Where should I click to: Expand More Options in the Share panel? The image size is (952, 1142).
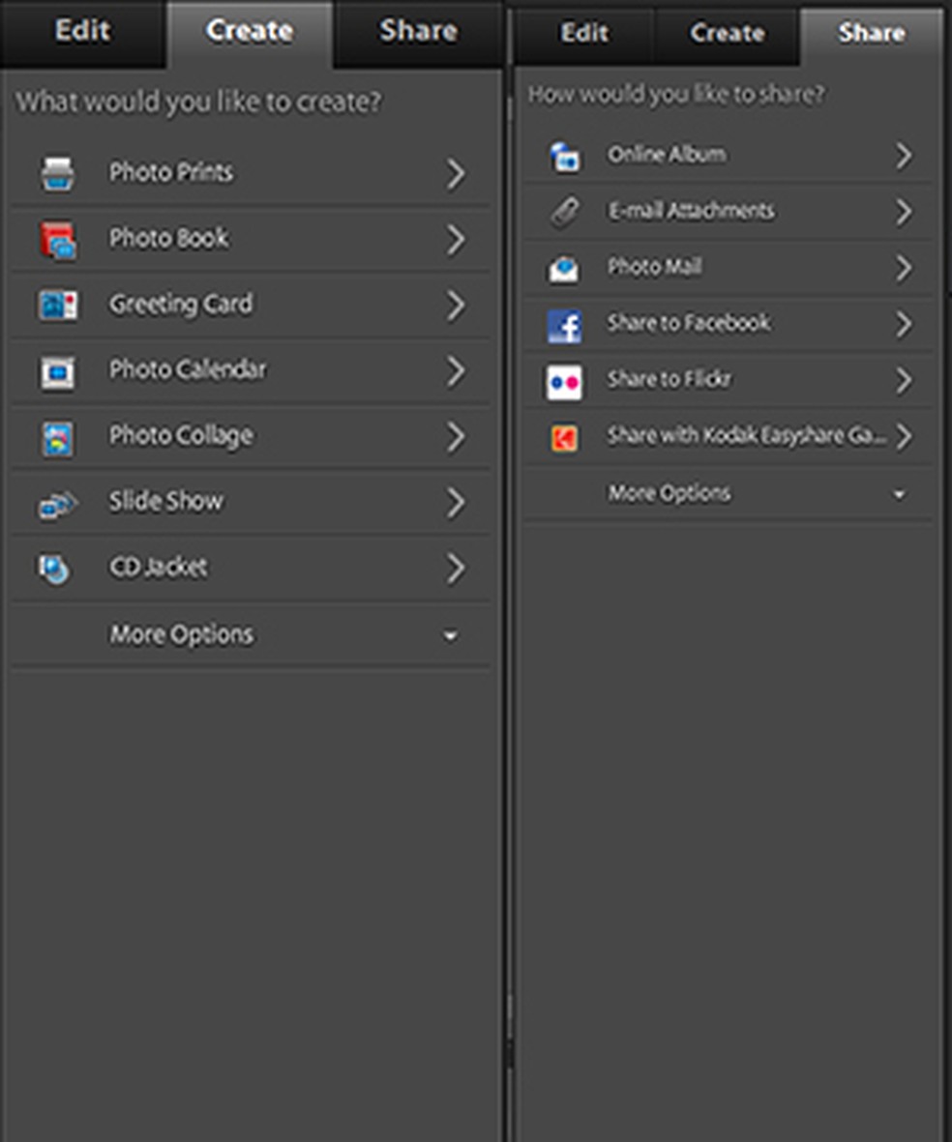coord(899,495)
